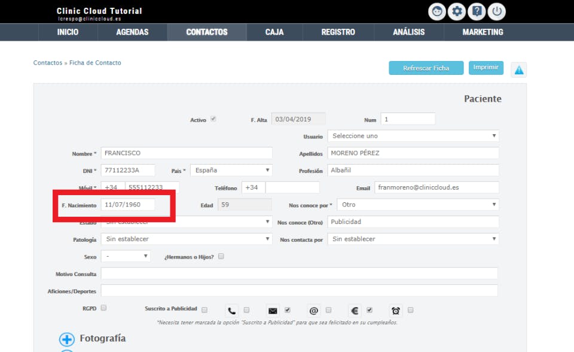This screenshot has width=574, height=352.
Task: Click the DNI field 77112233A
Action: (128, 170)
